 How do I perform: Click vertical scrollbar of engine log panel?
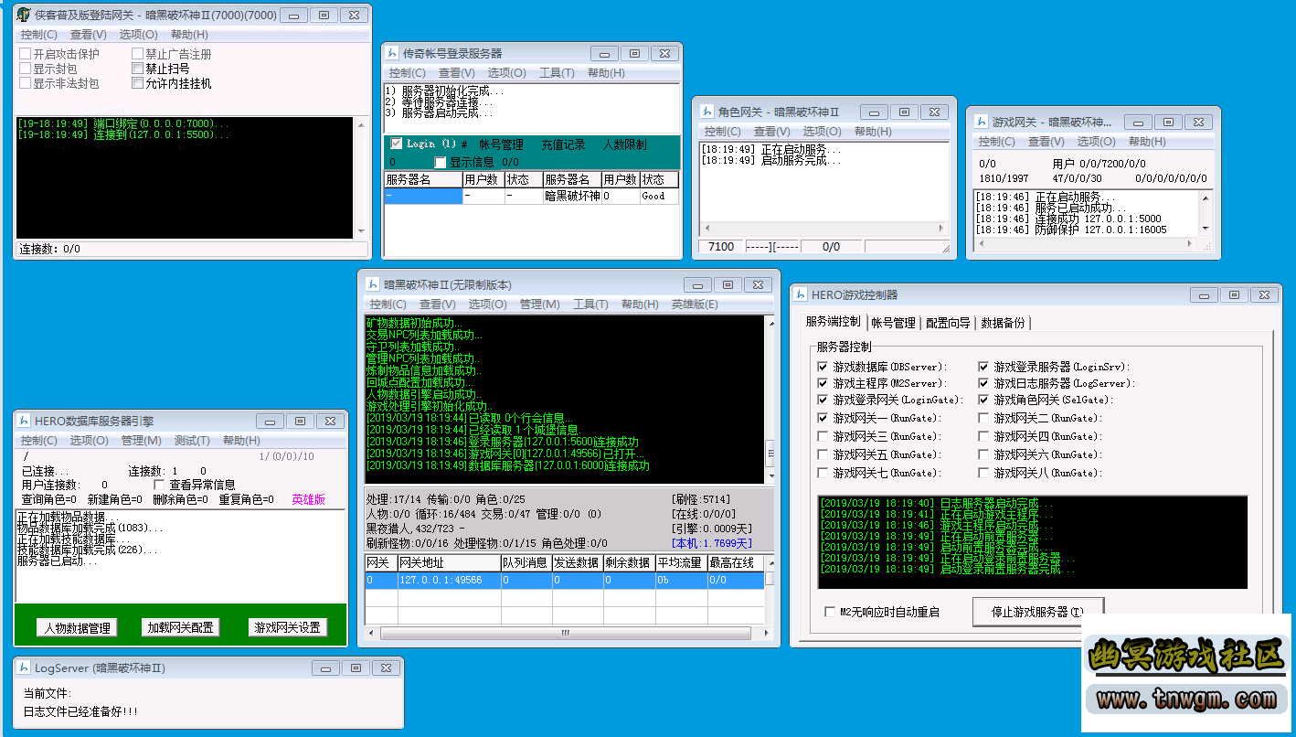coord(769,400)
